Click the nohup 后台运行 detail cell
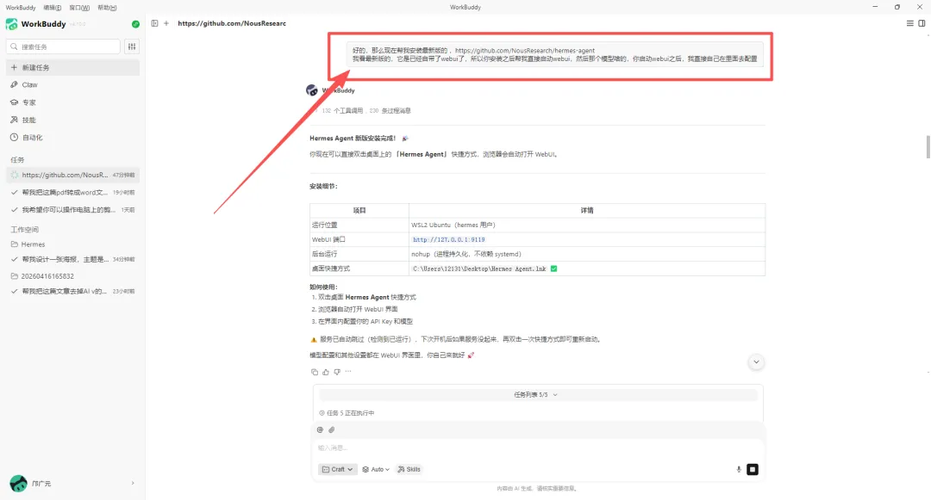The width and height of the screenshot is (931, 500). (x=587, y=254)
